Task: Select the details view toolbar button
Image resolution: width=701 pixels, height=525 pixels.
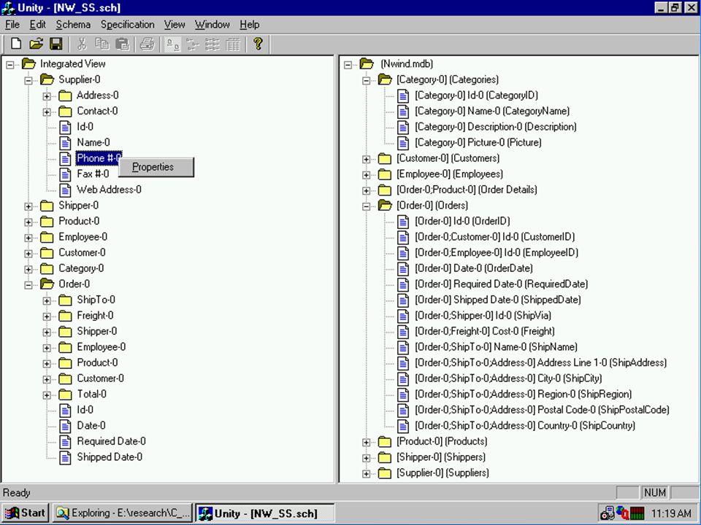Action: (x=233, y=44)
